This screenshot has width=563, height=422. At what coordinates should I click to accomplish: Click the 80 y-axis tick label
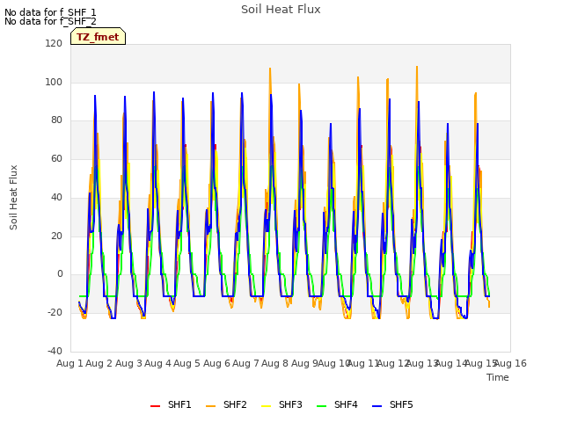(x=56, y=120)
